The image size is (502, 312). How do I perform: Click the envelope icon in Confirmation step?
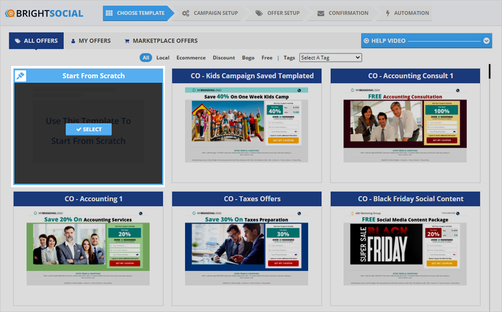pos(320,13)
